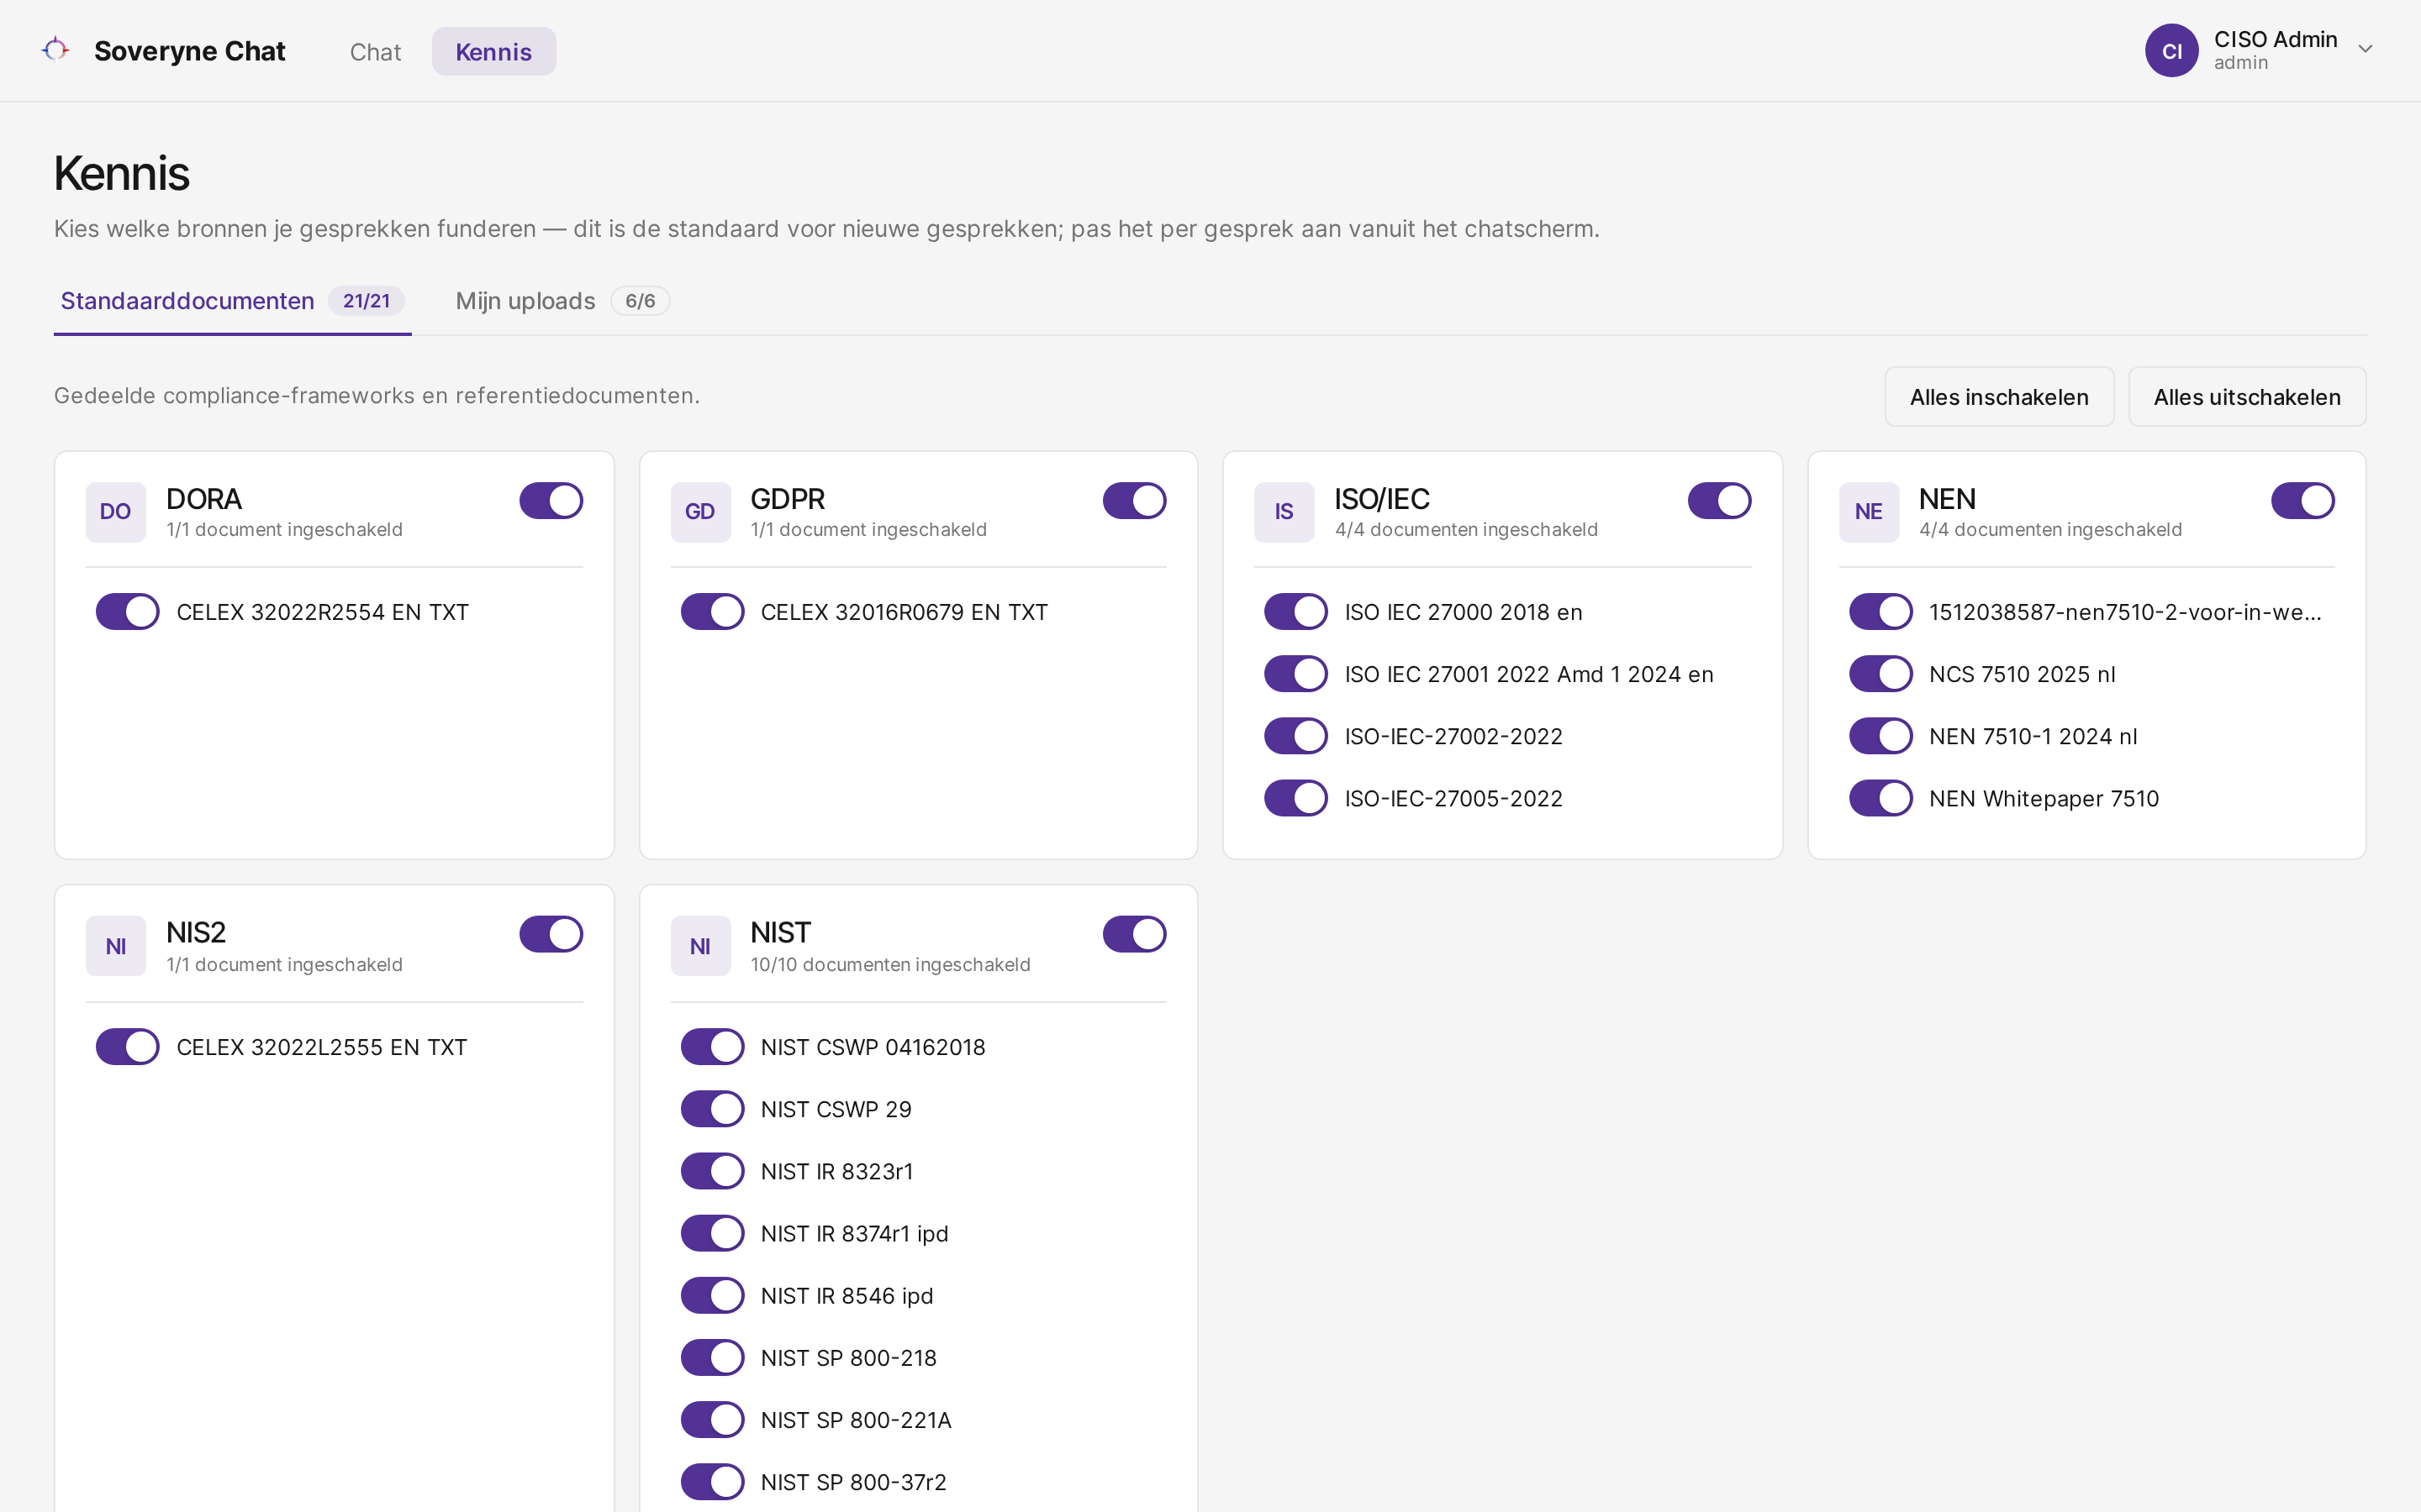This screenshot has width=2421, height=1512.
Task: Toggle off ISO IEC 27000 2018 en
Action: click(x=1295, y=612)
